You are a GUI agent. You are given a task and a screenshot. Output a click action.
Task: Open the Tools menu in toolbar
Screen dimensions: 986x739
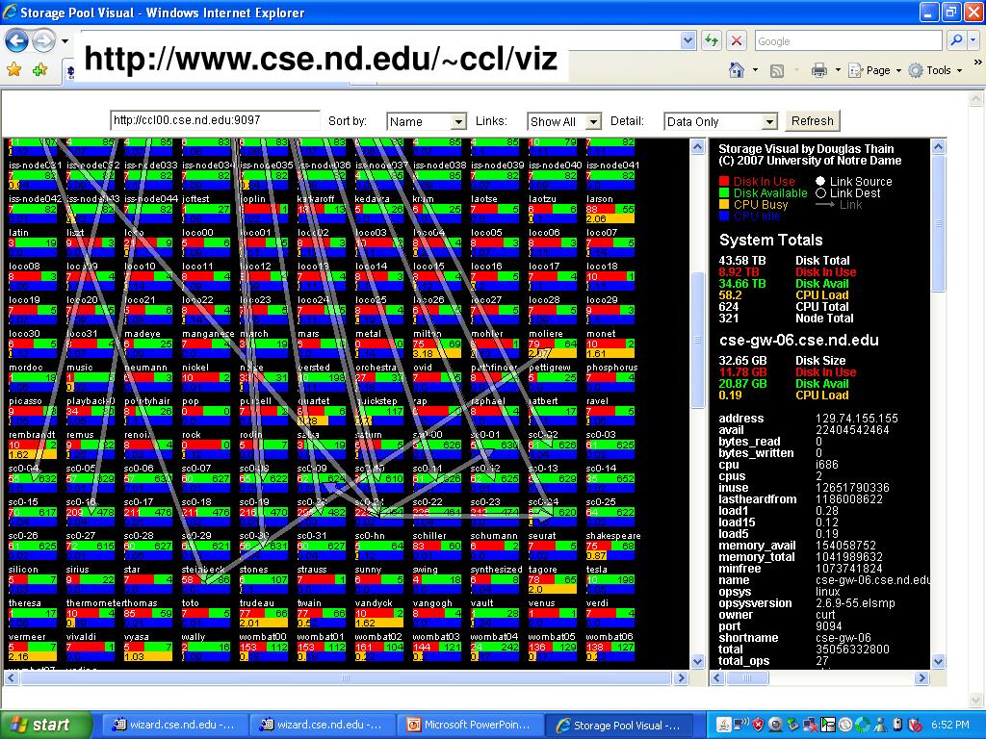[x=935, y=70]
